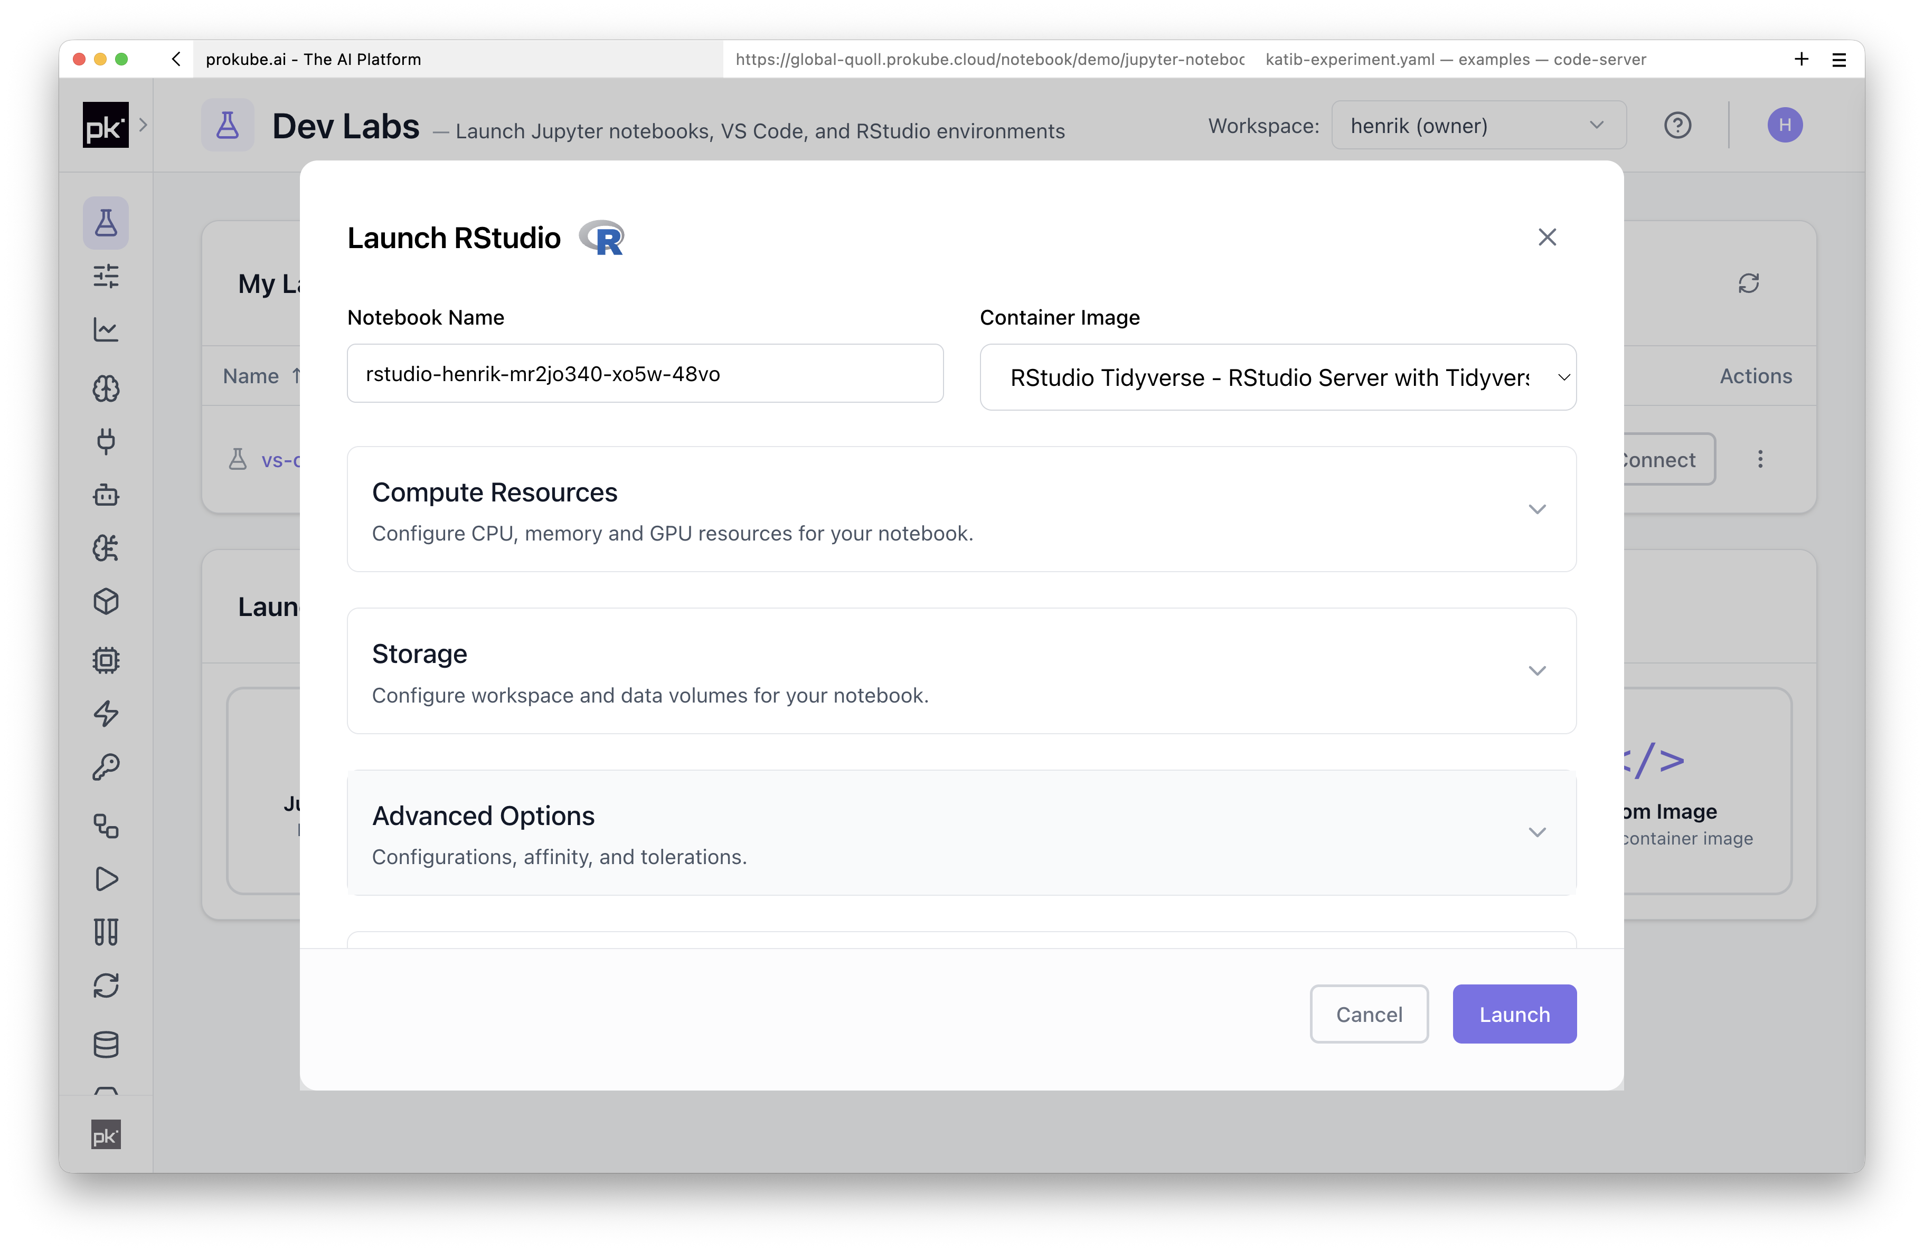Open the brain sidebar icon

click(x=106, y=388)
